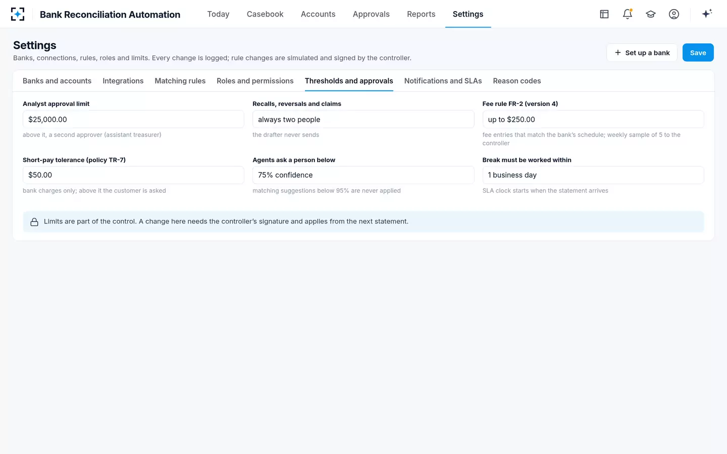Click "above it, a second approver (assistant treasurer)"
The image size is (727, 454).
tap(92, 135)
